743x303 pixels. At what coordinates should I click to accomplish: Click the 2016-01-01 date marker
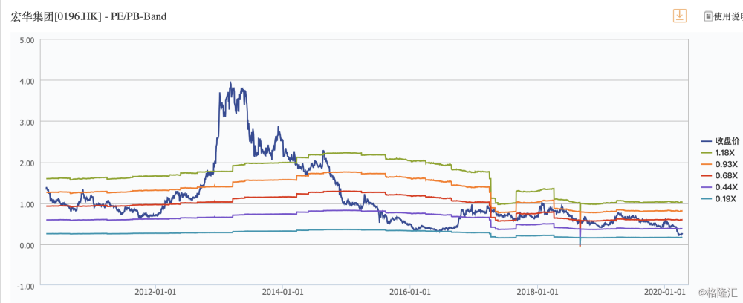pos(409,292)
